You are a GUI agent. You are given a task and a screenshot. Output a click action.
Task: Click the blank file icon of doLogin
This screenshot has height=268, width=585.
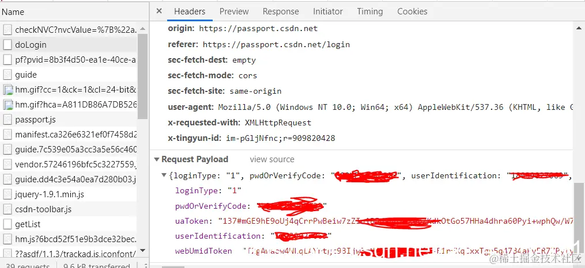point(7,45)
